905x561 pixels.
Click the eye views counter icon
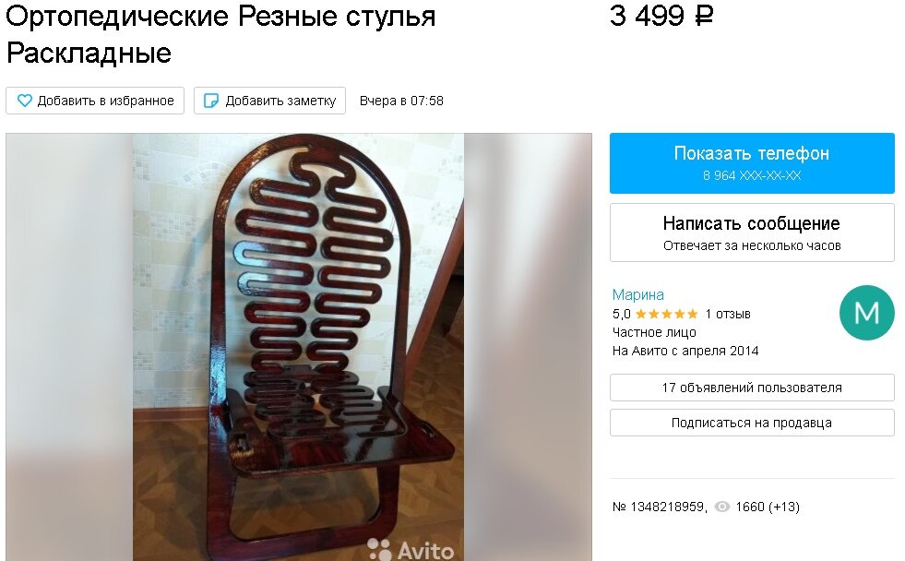tap(722, 507)
